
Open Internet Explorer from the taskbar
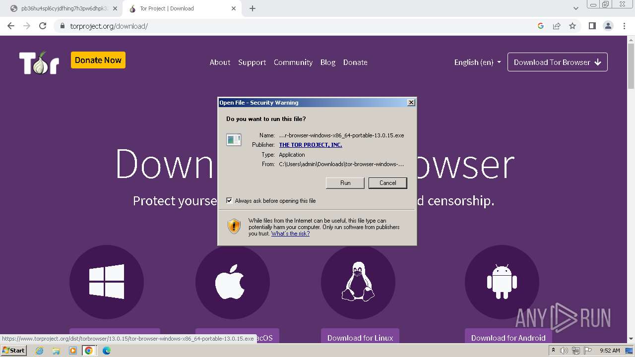coord(39,351)
